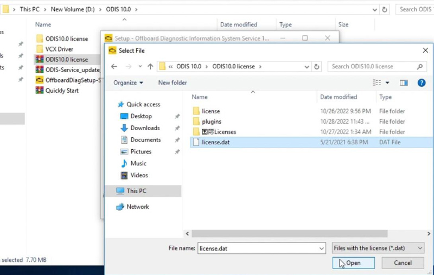Sort Explorer by Date modified column

tap(239, 24)
